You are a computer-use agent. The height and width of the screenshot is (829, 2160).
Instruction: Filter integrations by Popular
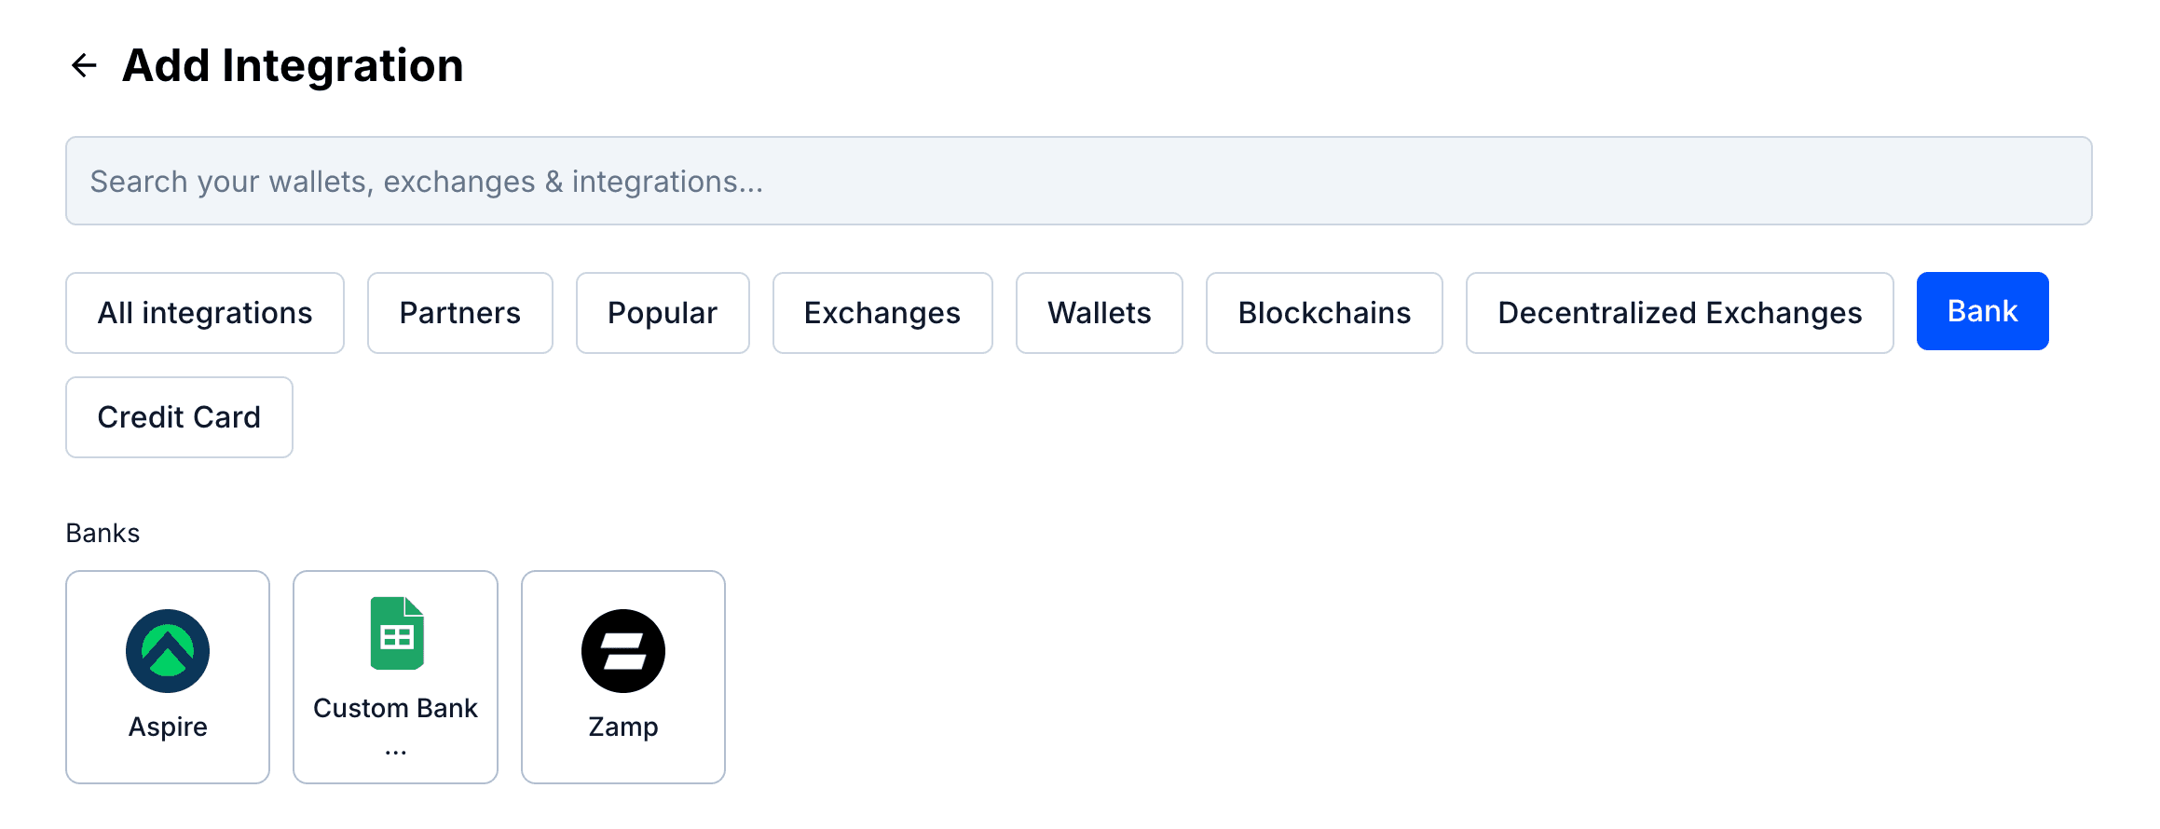[663, 313]
